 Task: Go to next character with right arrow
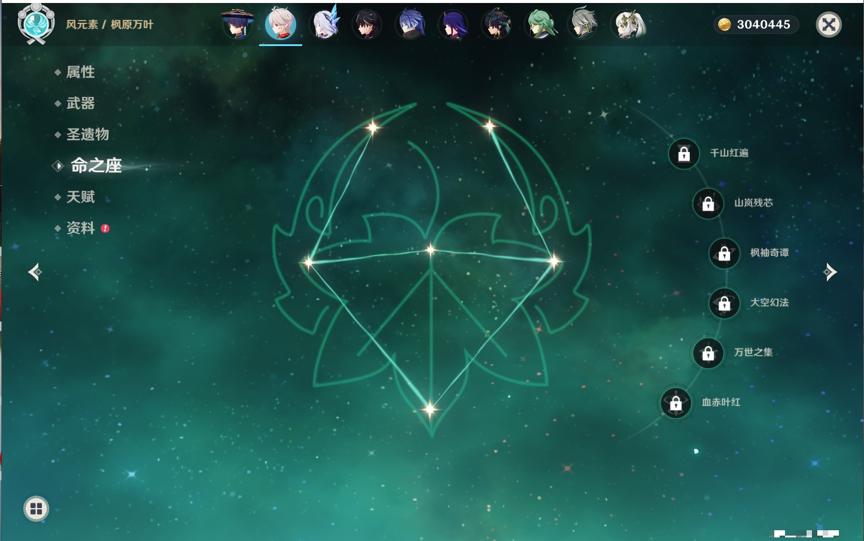click(830, 272)
